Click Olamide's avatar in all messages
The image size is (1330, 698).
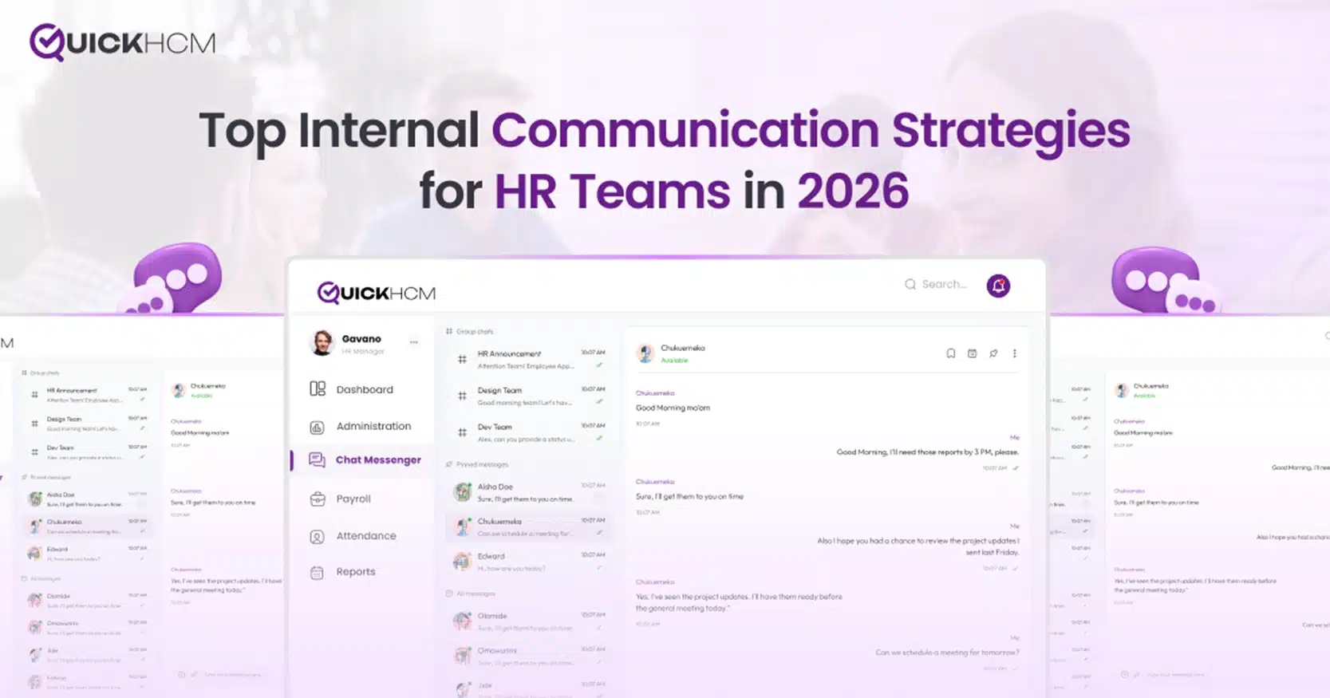(x=463, y=621)
